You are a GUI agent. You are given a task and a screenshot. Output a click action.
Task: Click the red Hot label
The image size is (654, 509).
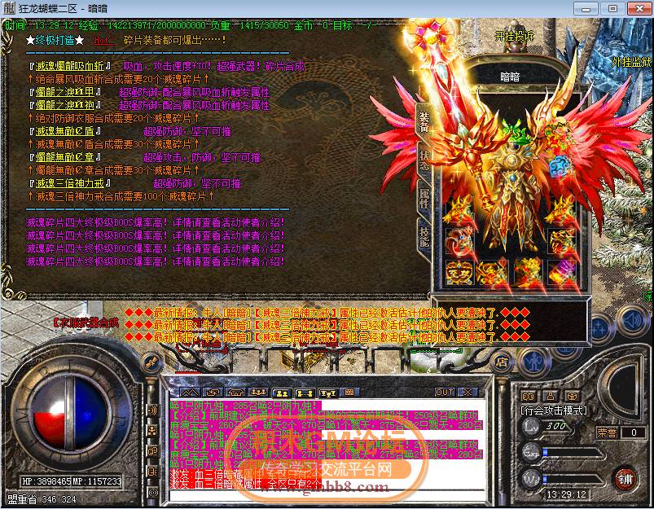click(103, 41)
